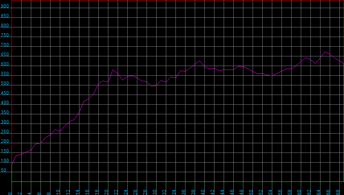Click the horizontal axis label 40
Image resolution: width=344 pixels, height=195 pixels.
(203, 192)
